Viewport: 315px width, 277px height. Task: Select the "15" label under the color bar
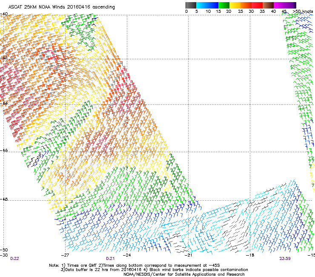pyautogui.click(x=218, y=12)
